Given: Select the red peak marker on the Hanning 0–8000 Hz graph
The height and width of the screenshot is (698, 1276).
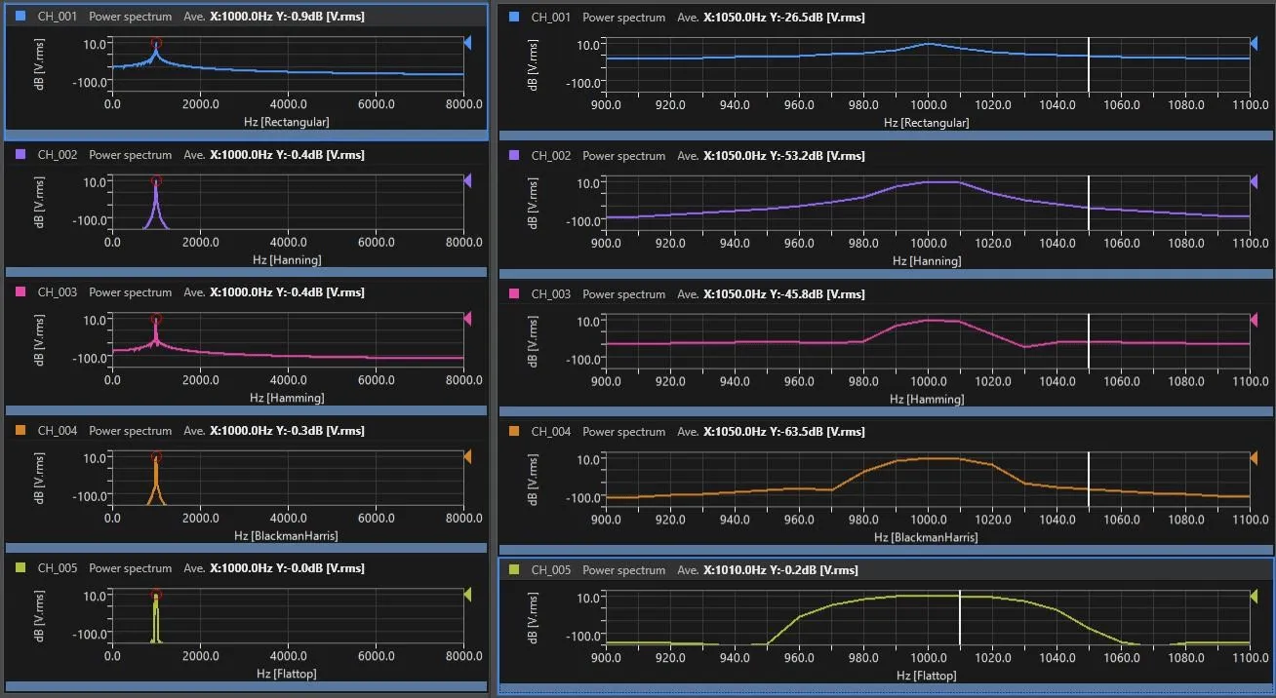Looking at the screenshot, I should [x=156, y=181].
